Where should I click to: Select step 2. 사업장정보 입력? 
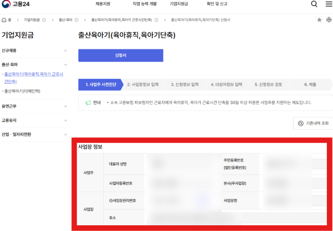point(143,85)
